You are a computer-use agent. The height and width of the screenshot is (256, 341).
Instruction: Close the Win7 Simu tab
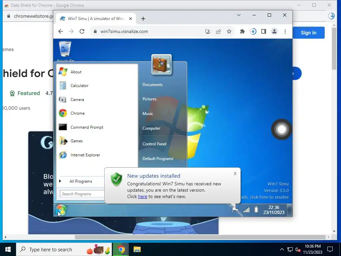(131, 19)
